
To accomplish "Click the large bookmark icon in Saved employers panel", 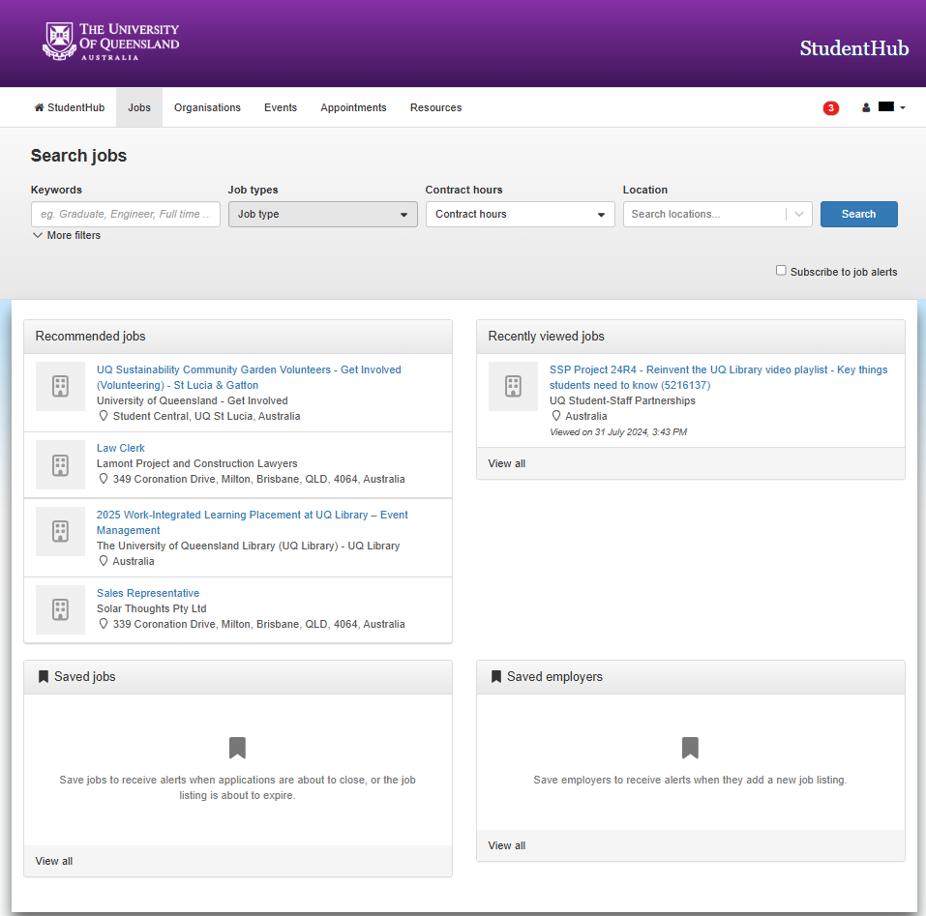I will (690, 748).
